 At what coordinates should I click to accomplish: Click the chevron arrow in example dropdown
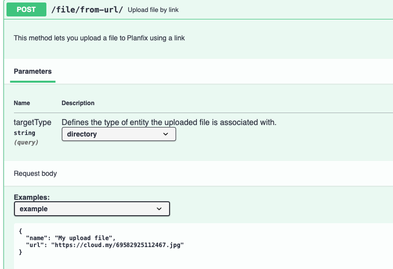coord(160,209)
